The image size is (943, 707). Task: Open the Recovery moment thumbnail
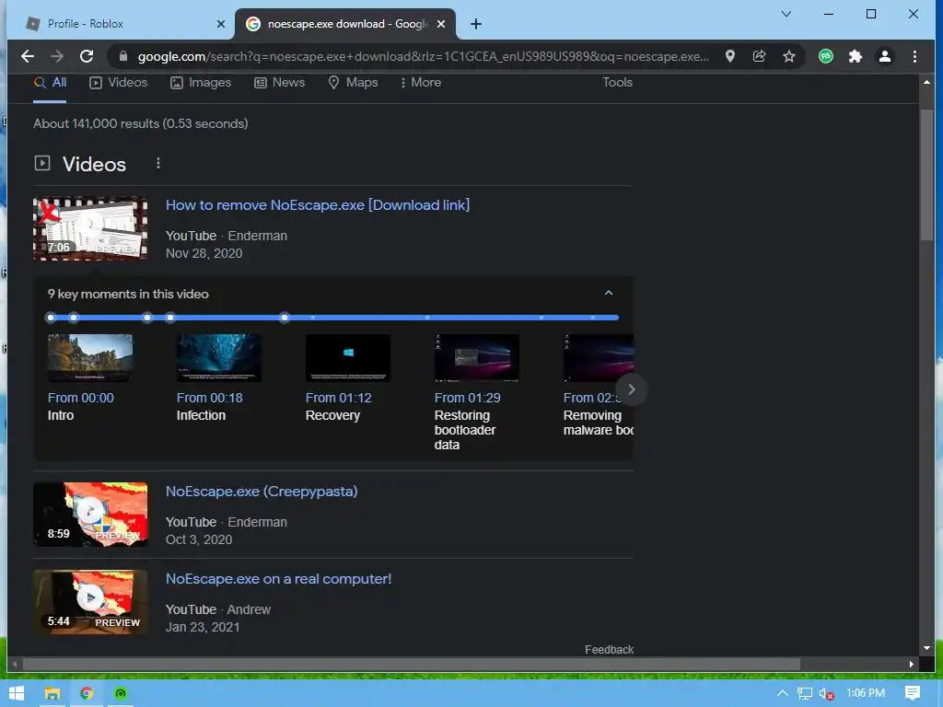(348, 358)
